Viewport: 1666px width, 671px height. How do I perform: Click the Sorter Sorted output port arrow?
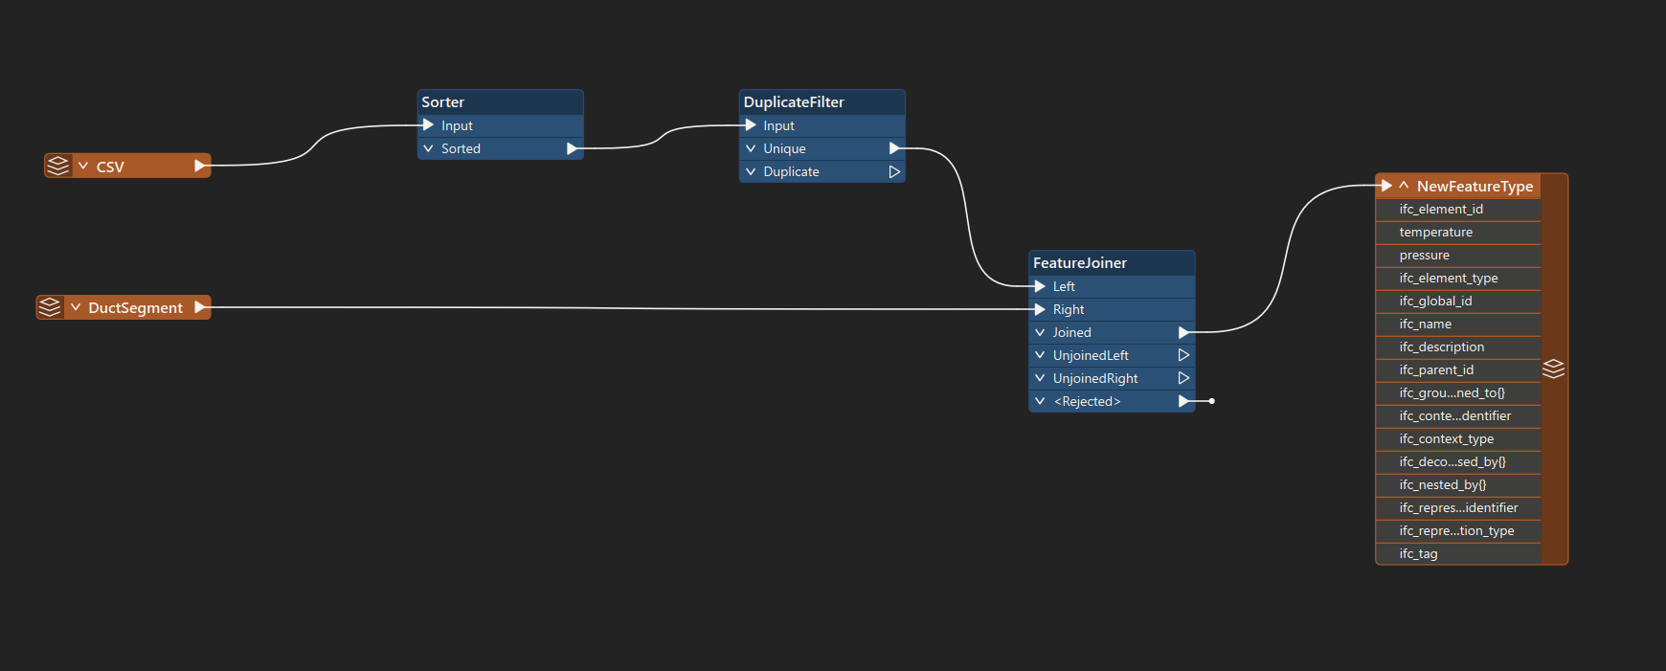[x=573, y=148]
